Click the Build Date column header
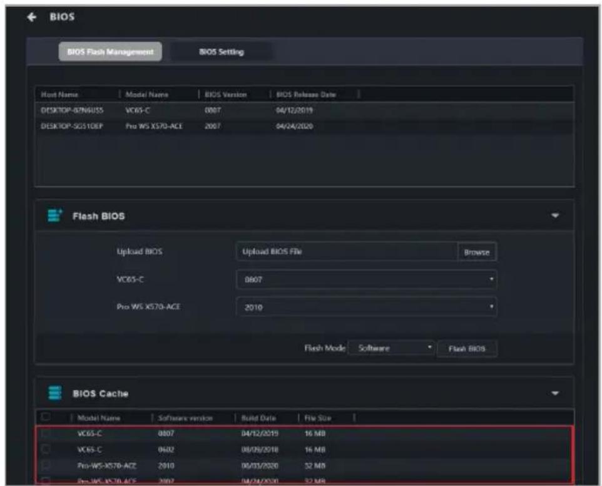This screenshot has width=602, height=486. pos(258,418)
